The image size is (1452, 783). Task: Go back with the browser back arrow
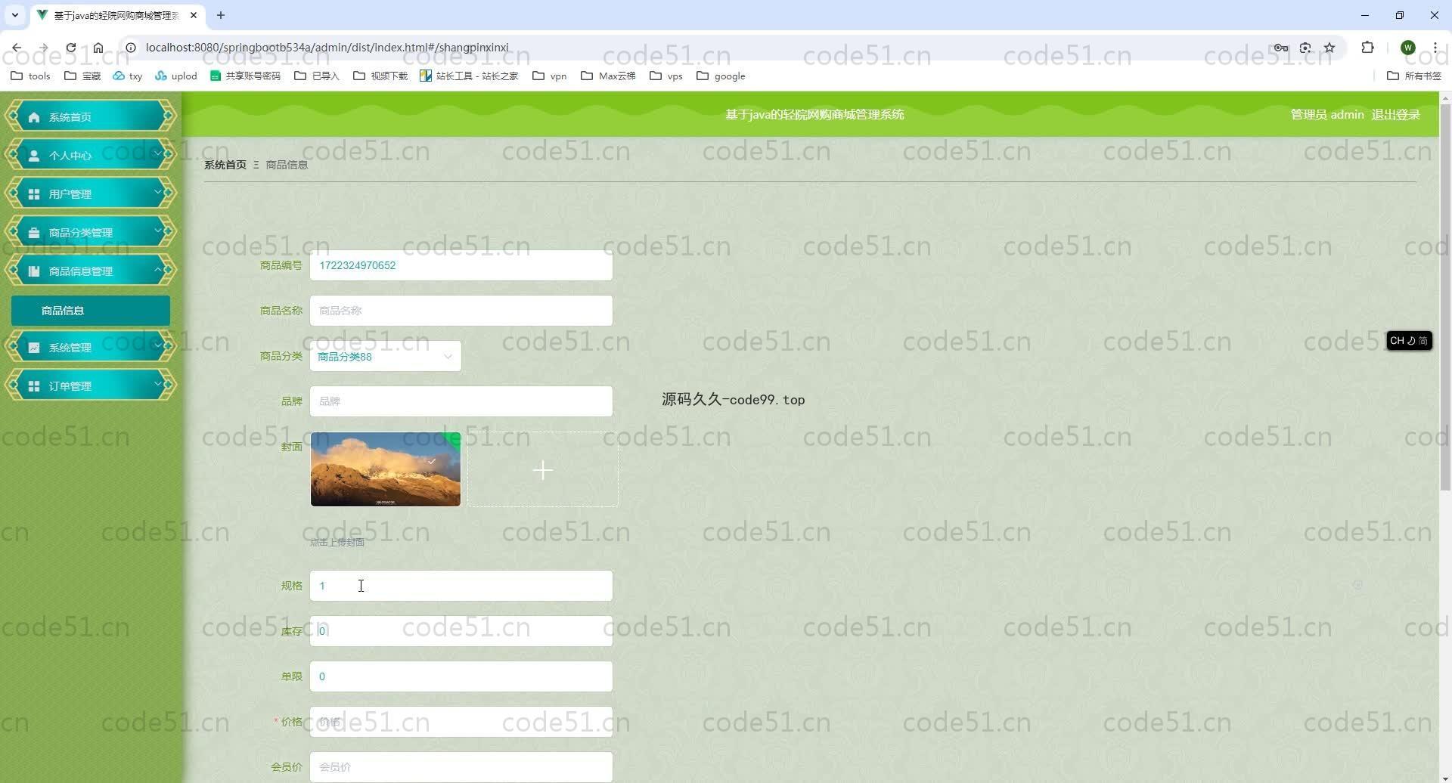[17, 47]
